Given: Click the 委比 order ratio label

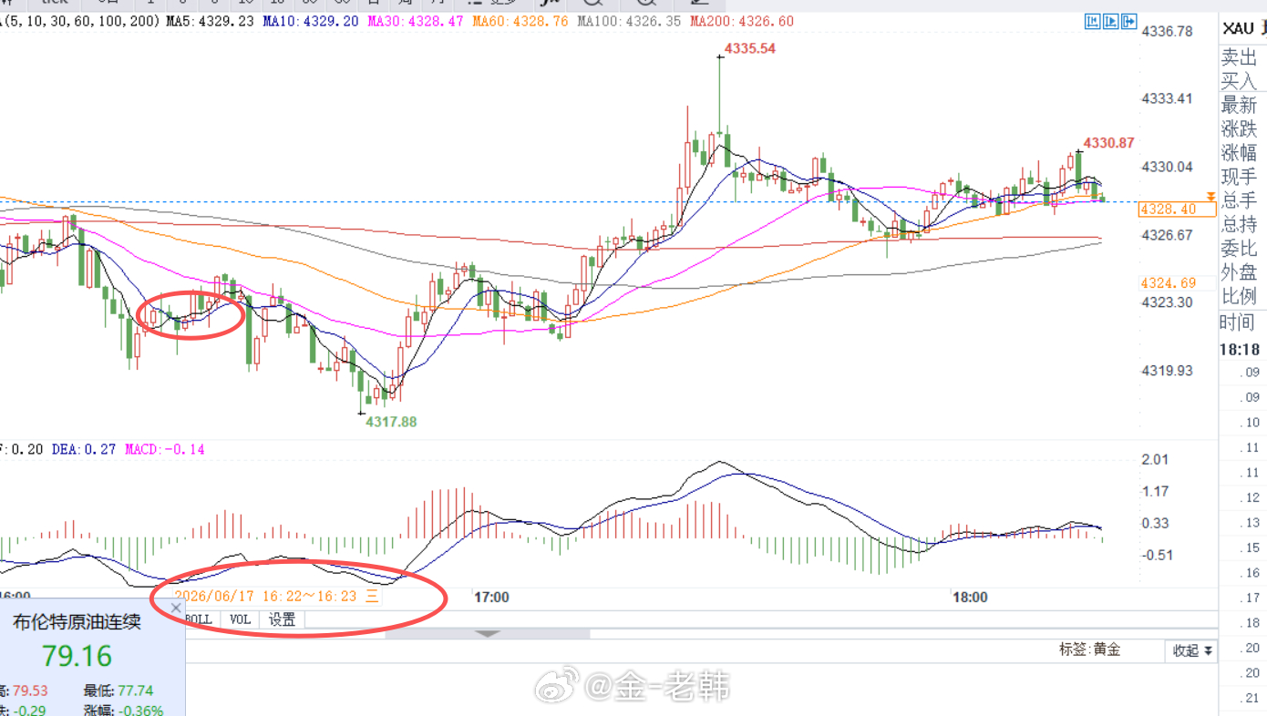Looking at the screenshot, I should tap(1239, 248).
